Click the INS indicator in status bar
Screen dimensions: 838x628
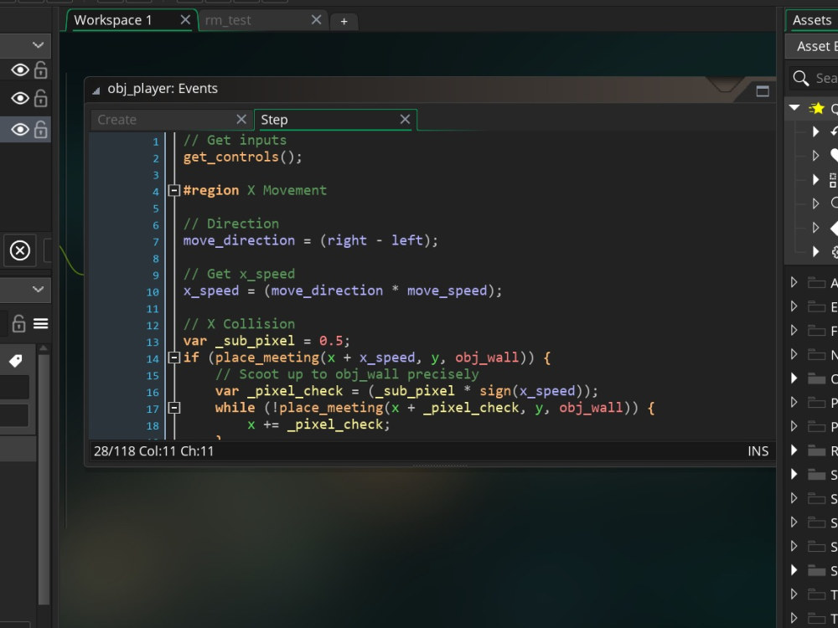[x=758, y=451]
